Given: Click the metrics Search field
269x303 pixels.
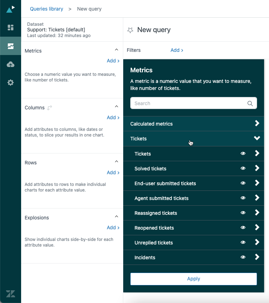Looking at the screenshot, I should (x=189, y=103).
